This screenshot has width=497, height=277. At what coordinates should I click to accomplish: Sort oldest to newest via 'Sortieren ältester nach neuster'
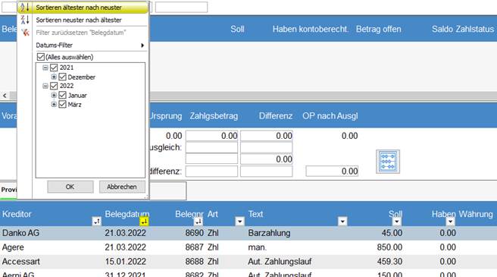[x=83, y=8]
